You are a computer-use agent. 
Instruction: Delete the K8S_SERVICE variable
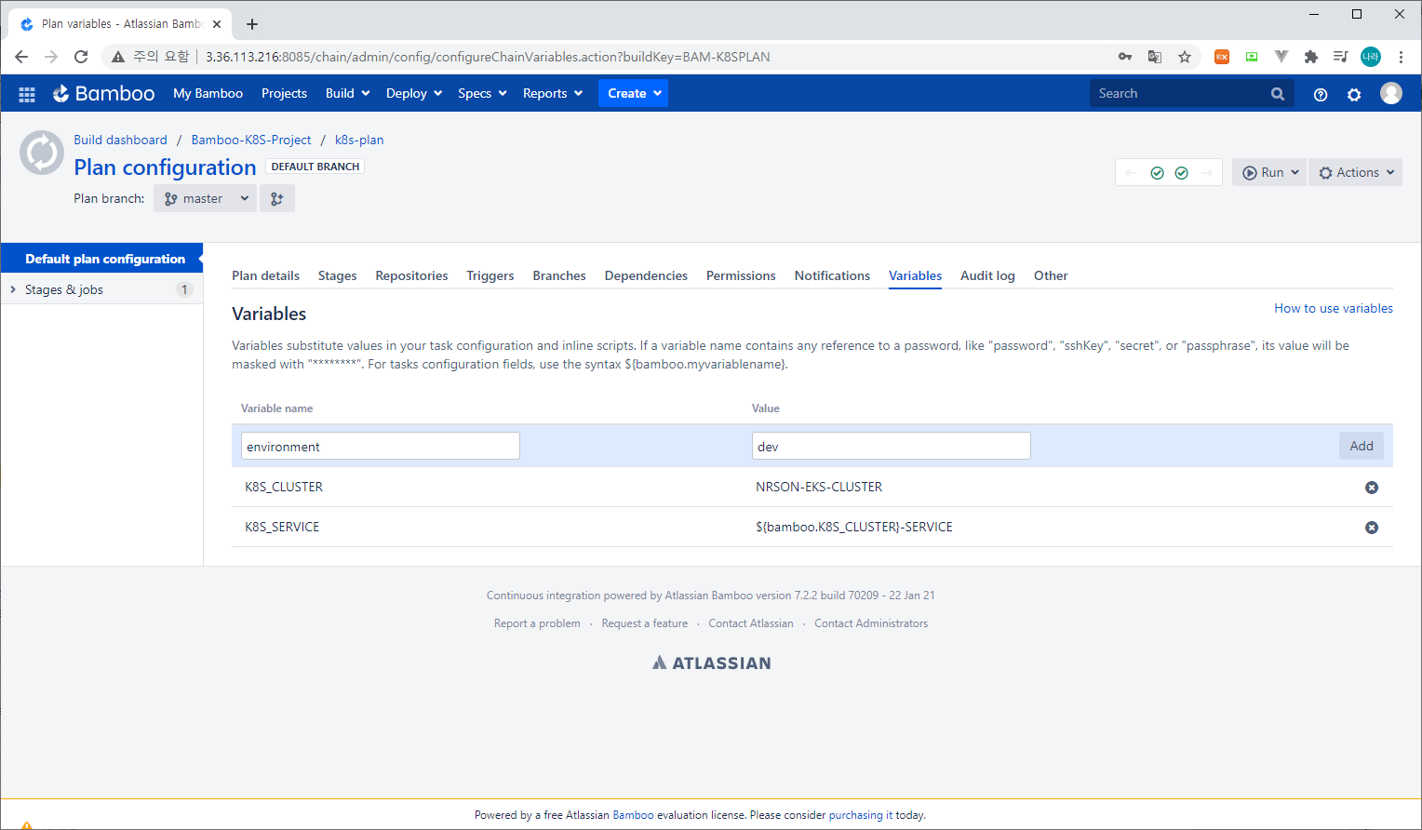[x=1371, y=528]
